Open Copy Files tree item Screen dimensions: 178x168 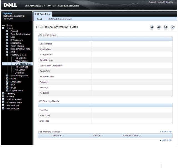(x=19, y=73)
